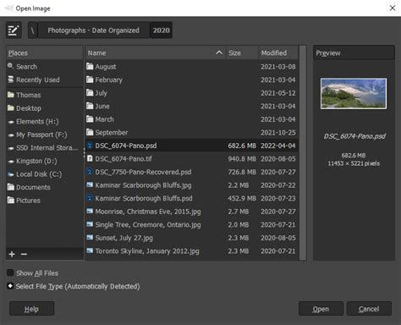Sort files by the Name column header

pos(155,52)
